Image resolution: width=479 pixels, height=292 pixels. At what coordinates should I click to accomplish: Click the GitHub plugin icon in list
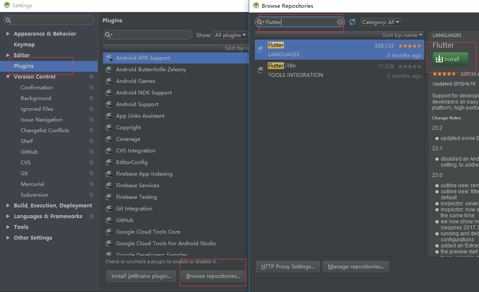109,220
